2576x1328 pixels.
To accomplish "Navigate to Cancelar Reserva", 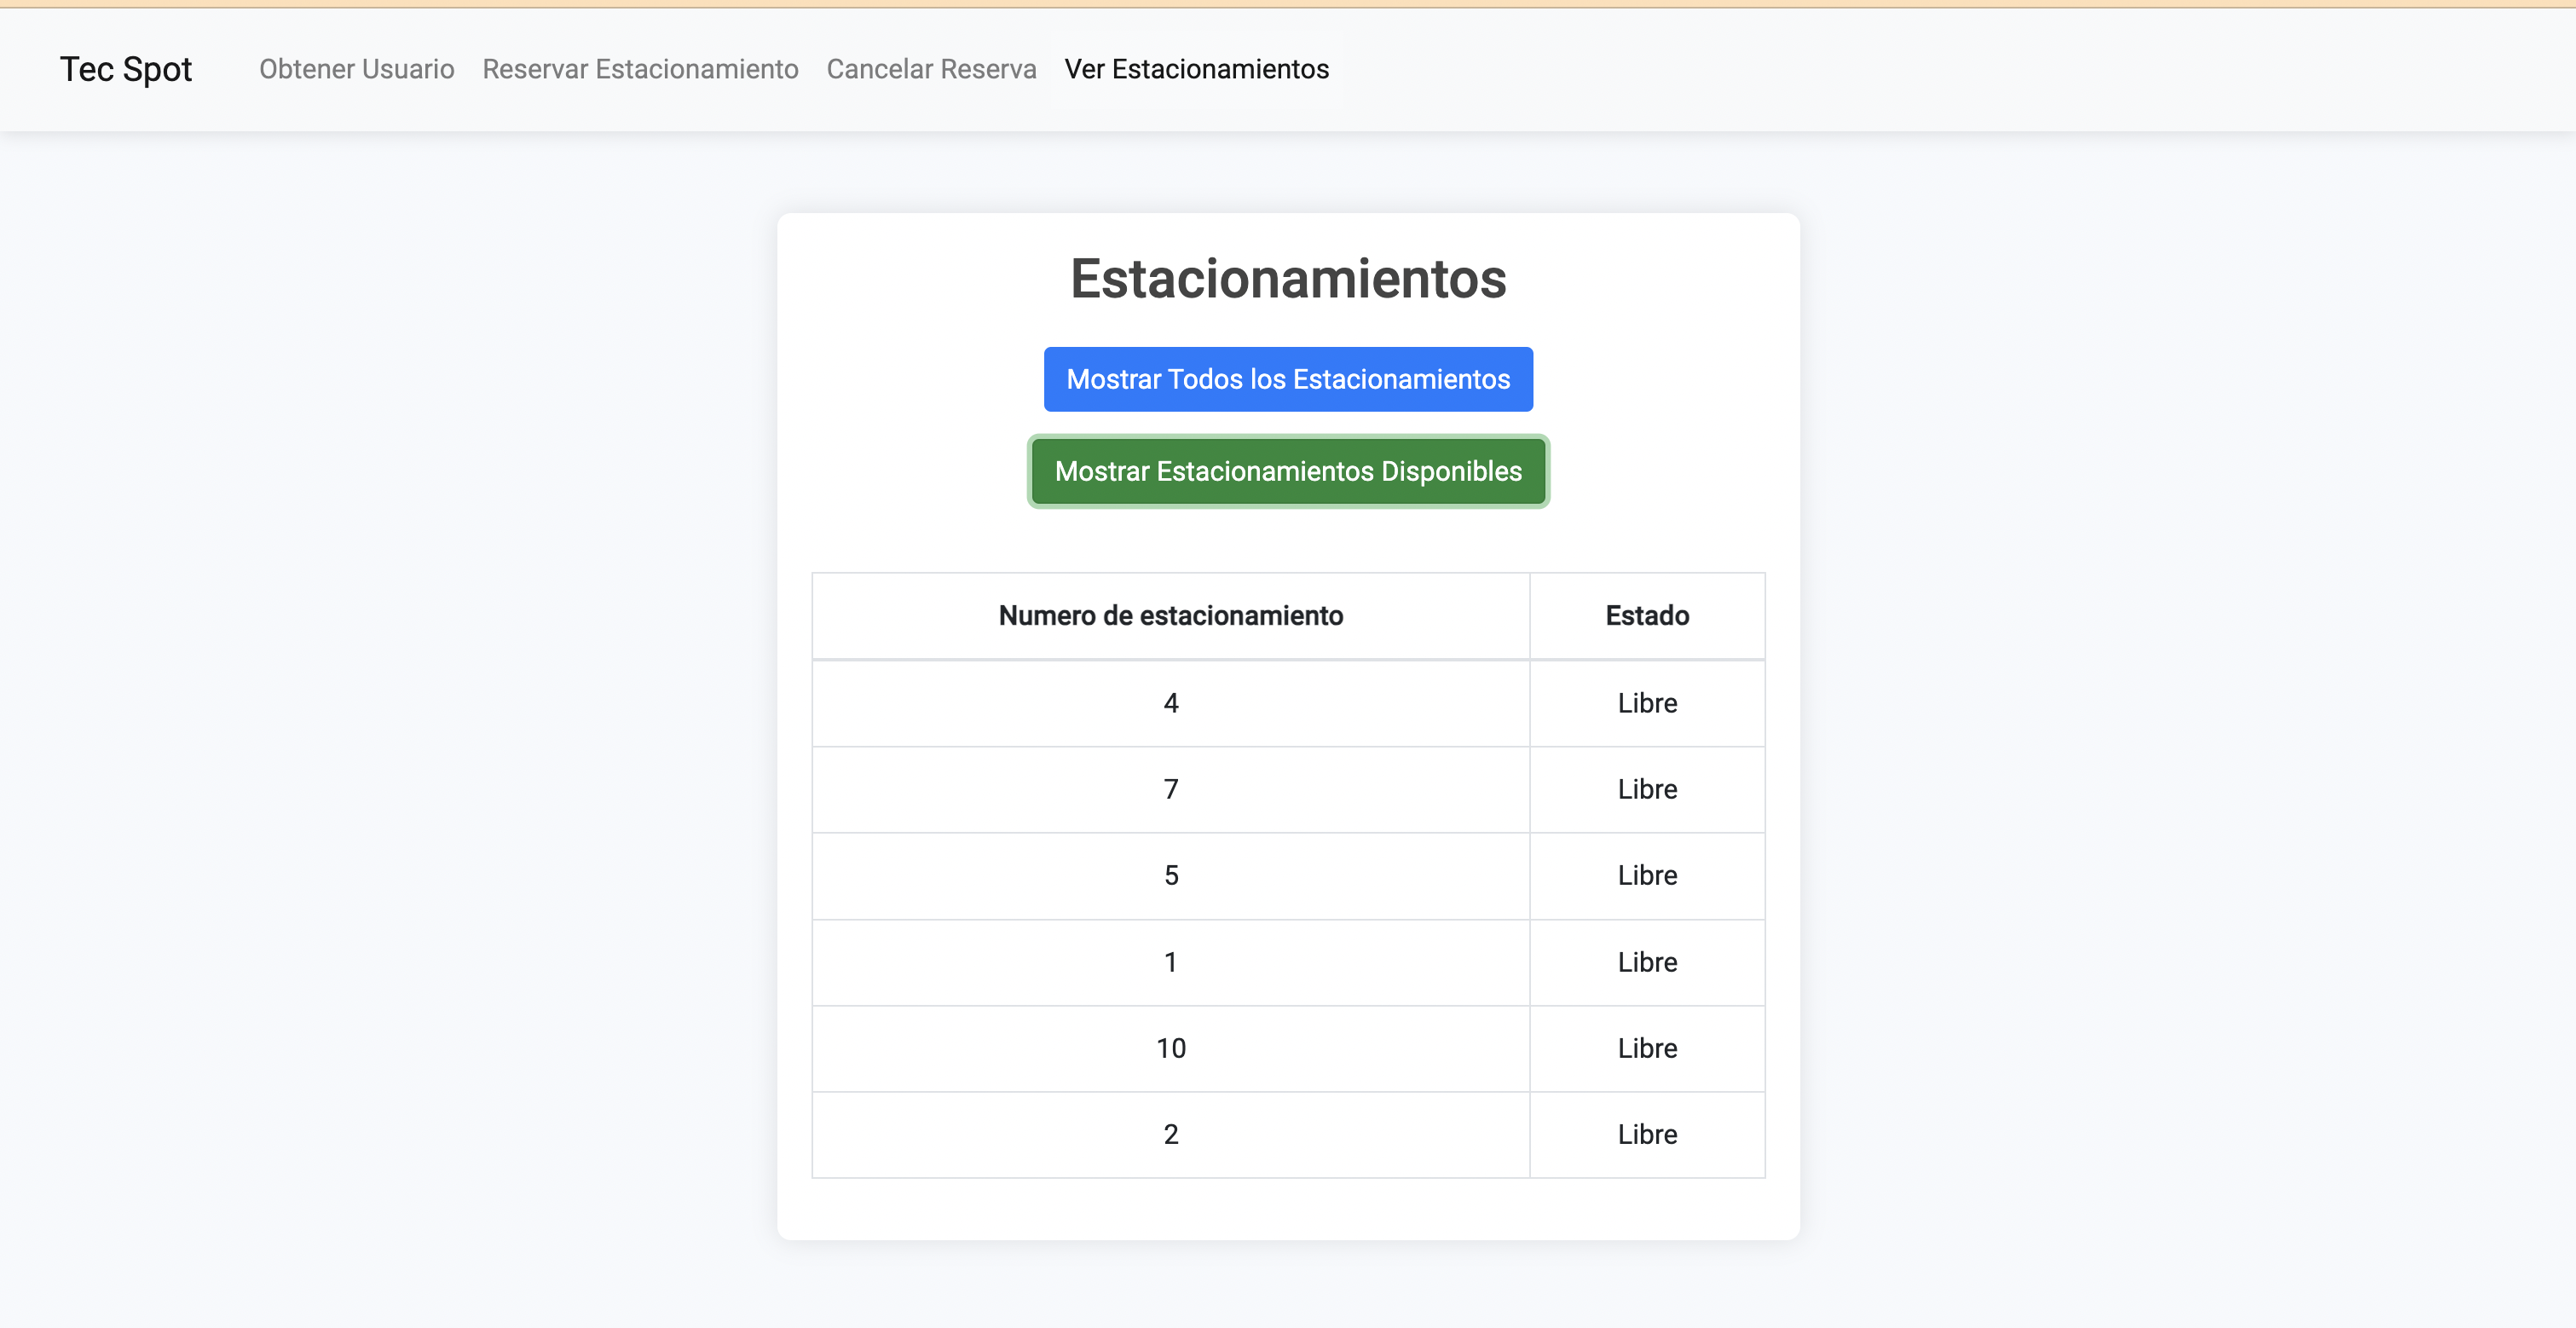I will tap(931, 69).
